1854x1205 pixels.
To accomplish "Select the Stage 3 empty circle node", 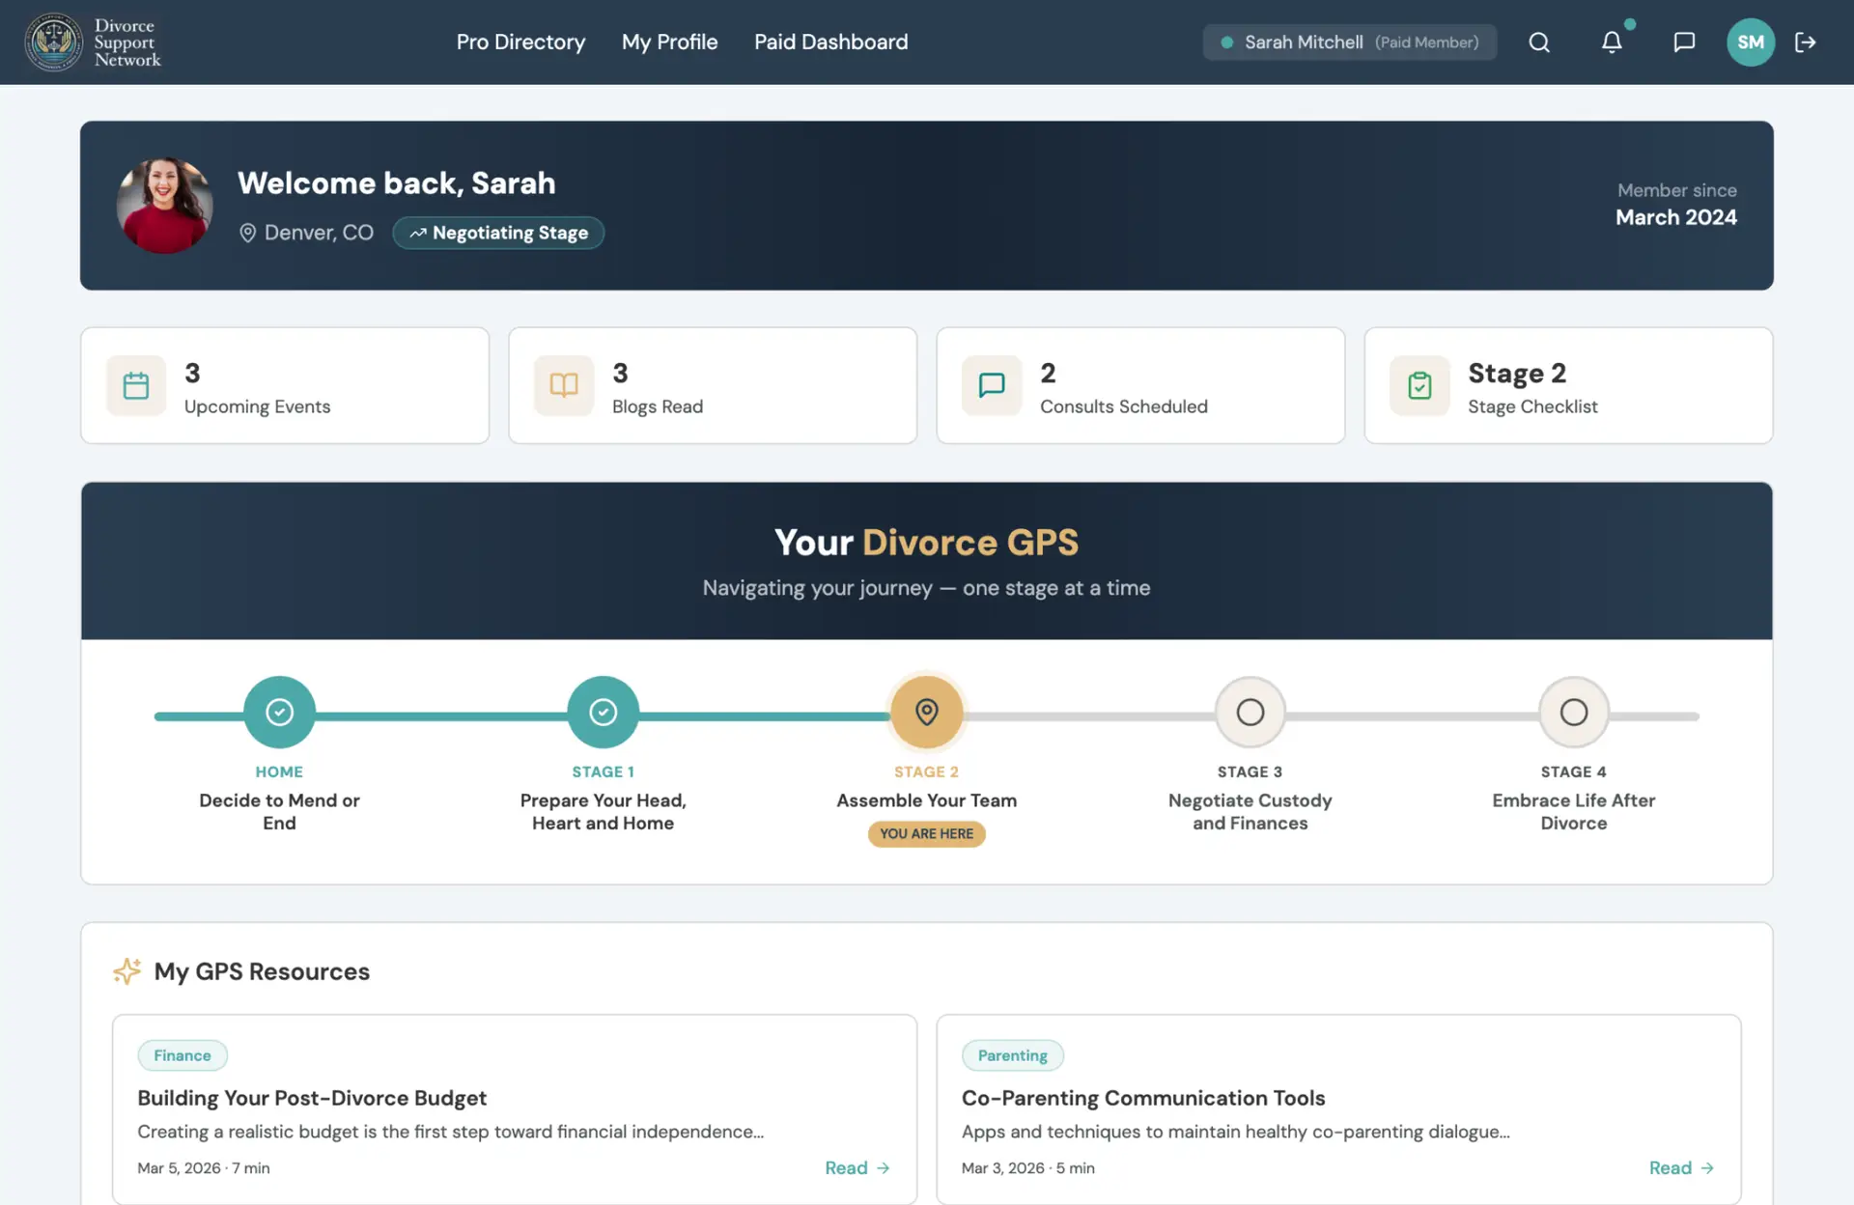I will click(x=1250, y=713).
